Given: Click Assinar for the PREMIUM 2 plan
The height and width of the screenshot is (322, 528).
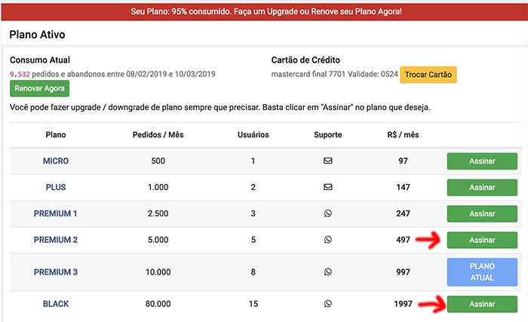Looking at the screenshot, I should (482, 240).
